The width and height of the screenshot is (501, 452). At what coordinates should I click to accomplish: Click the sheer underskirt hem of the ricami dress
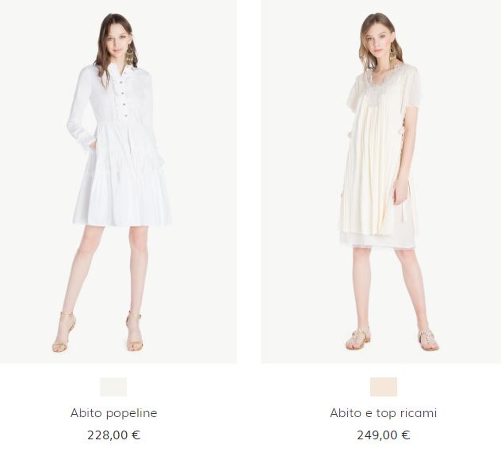pos(377,241)
